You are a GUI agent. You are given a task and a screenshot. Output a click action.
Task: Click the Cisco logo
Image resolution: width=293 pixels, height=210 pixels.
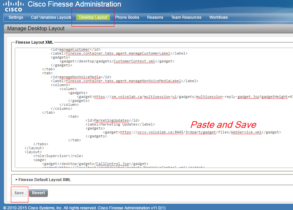click(13, 6)
